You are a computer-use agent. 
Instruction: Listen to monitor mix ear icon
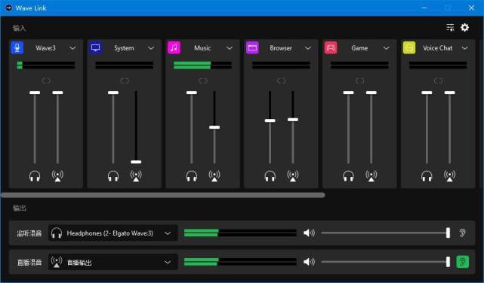click(462, 233)
